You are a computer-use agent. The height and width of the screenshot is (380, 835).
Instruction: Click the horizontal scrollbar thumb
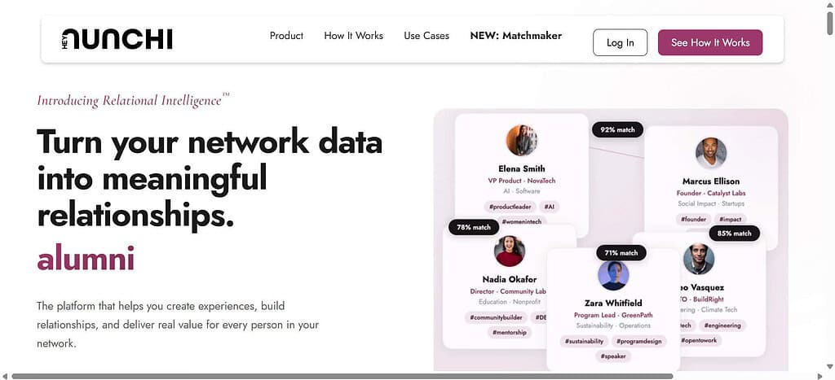(342, 376)
